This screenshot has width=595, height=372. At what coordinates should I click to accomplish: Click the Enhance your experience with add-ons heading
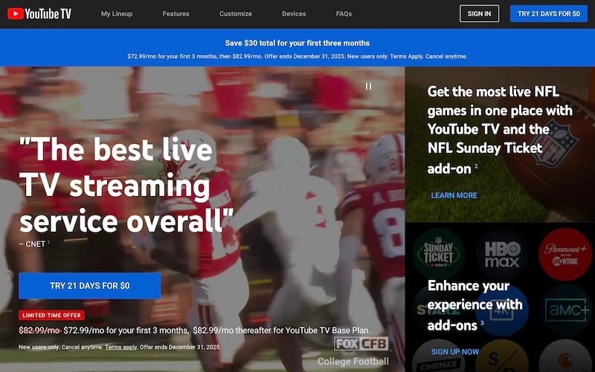point(475,305)
